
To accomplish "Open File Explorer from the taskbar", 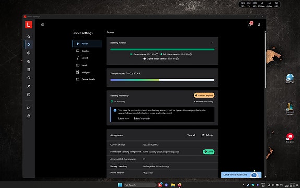I will point(173,185).
